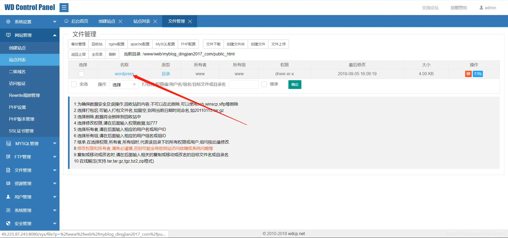Click the home icon on the 后台首页 tab
508x238 pixels.
[x=66, y=21]
